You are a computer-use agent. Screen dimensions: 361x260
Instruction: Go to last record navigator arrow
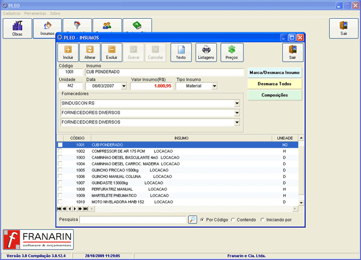tap(86, 209)
